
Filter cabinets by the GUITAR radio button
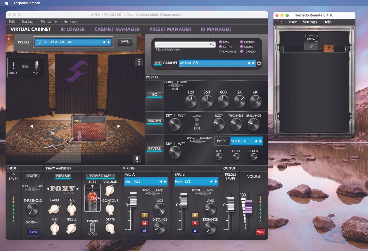tap(221, 47)
